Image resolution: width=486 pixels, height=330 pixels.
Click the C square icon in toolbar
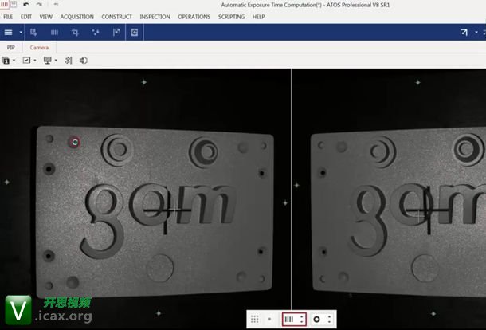tap(134, 32)
